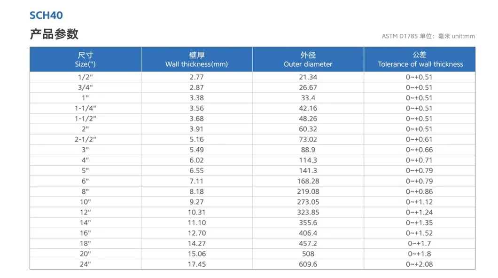
Task: Click the wall thickness value 2.77
Action: [x=196, y=77]
